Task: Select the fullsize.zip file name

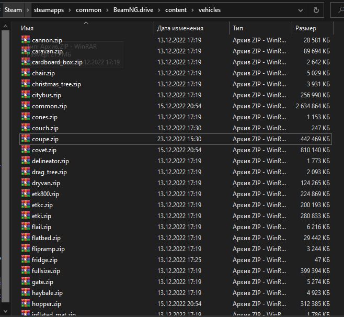Action: tap(46, 271)
